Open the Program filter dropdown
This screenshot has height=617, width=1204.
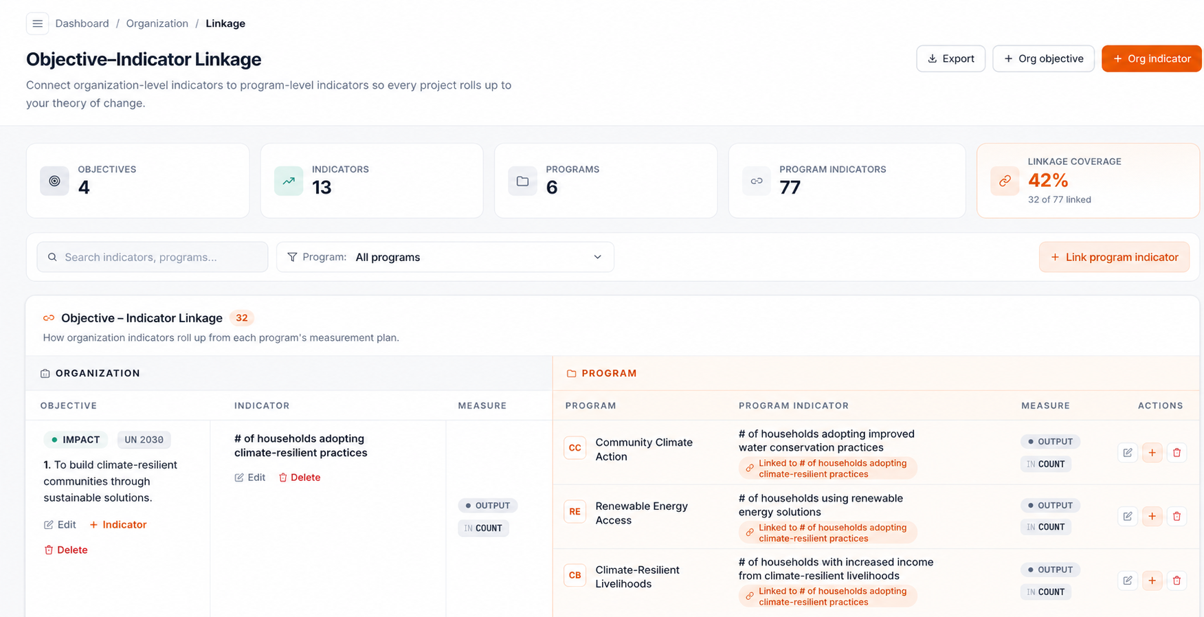(445, 257)
